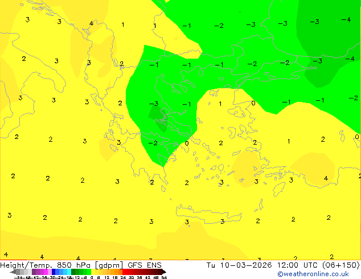This screenshot has height=279, width=361.
Task: Pick the dark purple swatch in the legend
Action: click(34, 272)
